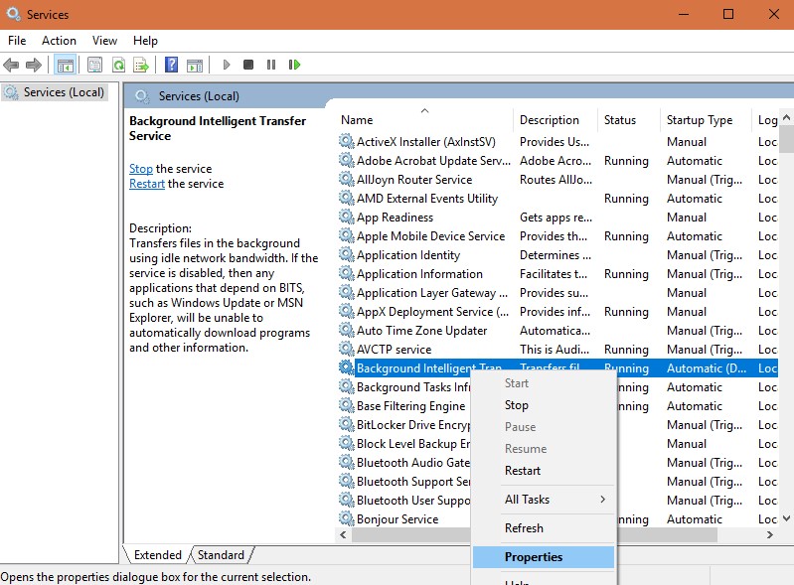The width and height of the screenshot is (794, 585).
Task: Click the Export List toolbar icon
Action: click(141, 66)
